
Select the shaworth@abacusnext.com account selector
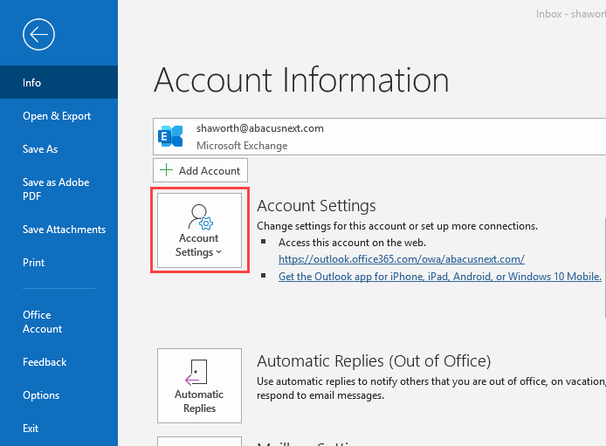click(380, 137)
